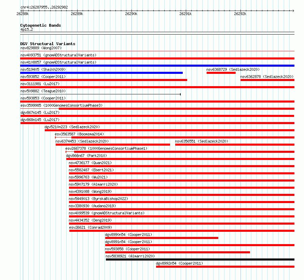Viewport: 304px width, 280px height.
Task: Click the nsv509882 (Teague2010) label
Action: pyautogui.click(x=43, y=91)
